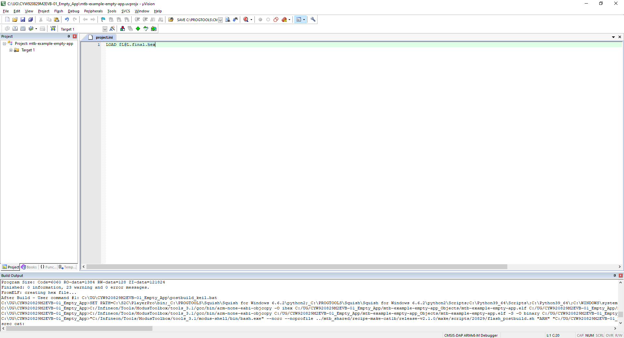Open the Window menu
Screen dimensions: 624x338
coord(142,11)
